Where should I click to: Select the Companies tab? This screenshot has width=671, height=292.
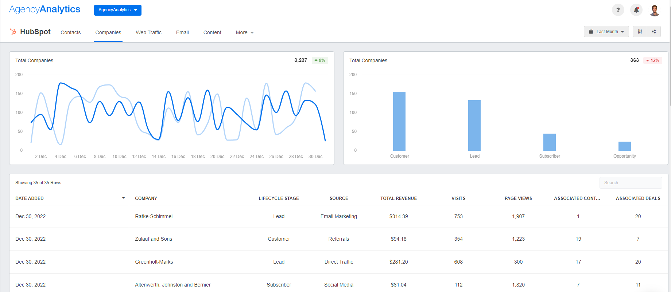(x=108, y=32)
